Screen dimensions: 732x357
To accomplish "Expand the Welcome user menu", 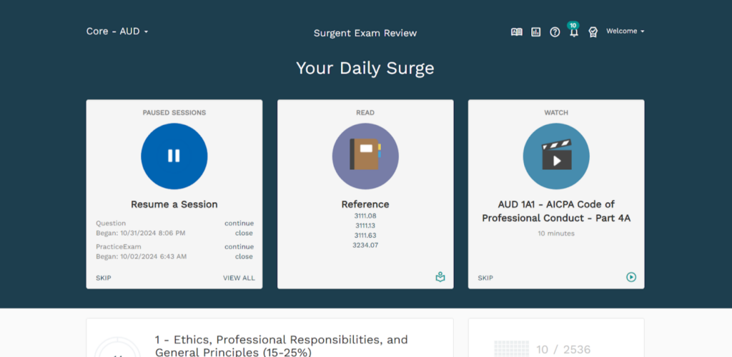I will coord(625,31).
